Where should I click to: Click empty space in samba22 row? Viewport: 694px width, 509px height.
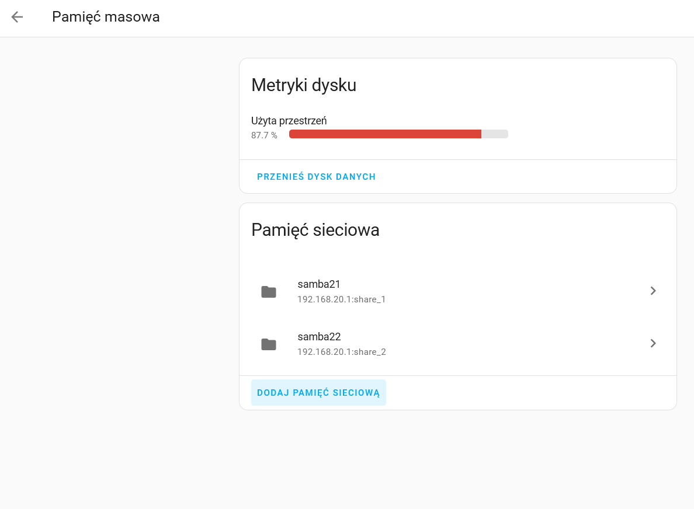click(x=497, y=343)
